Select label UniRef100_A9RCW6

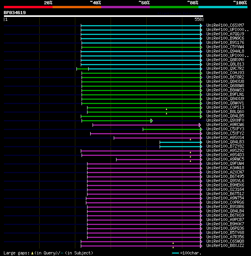click(225, 125)
